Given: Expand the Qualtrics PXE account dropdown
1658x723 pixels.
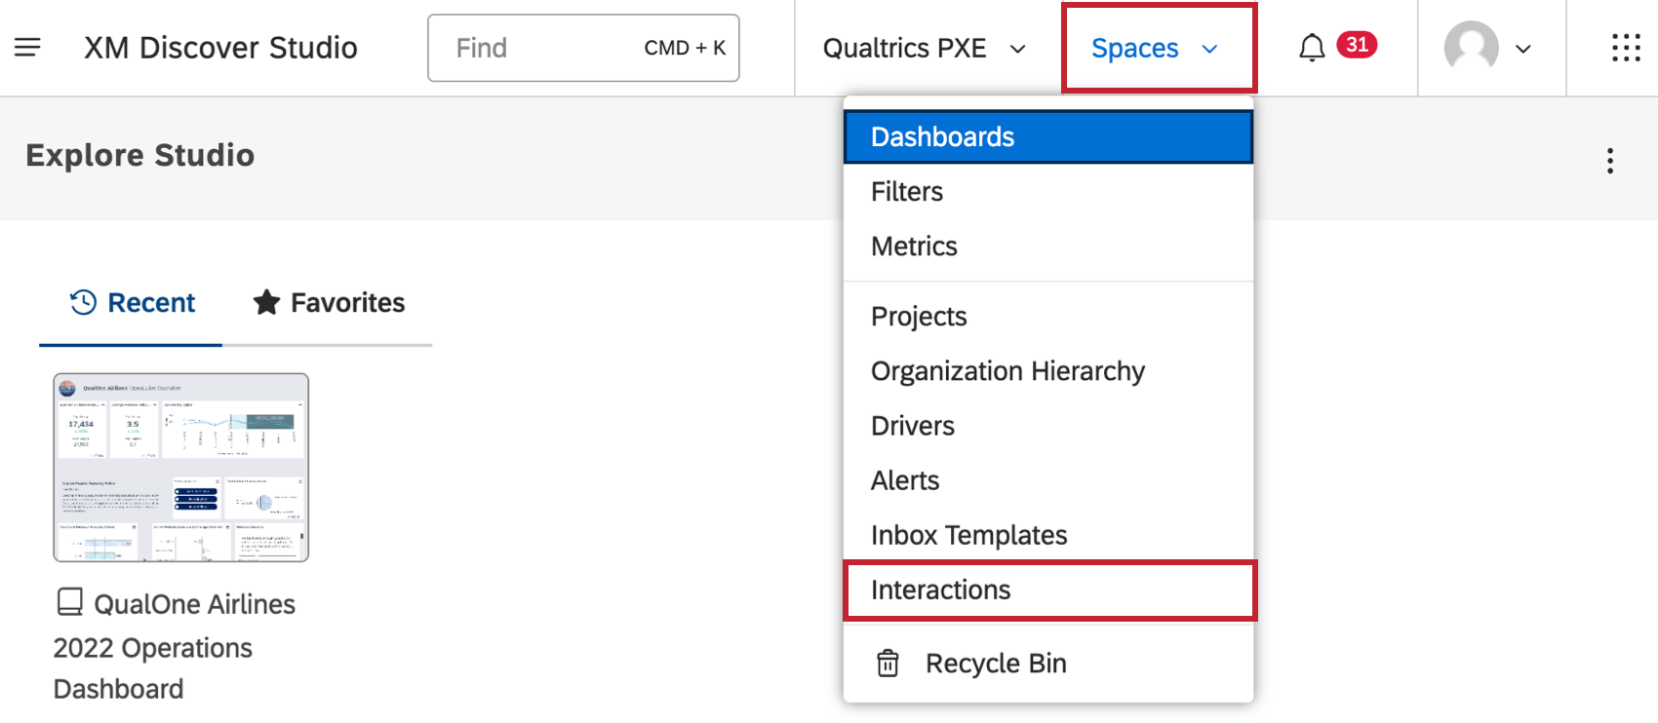Looking at the screenshot, I should coord(924,48).
